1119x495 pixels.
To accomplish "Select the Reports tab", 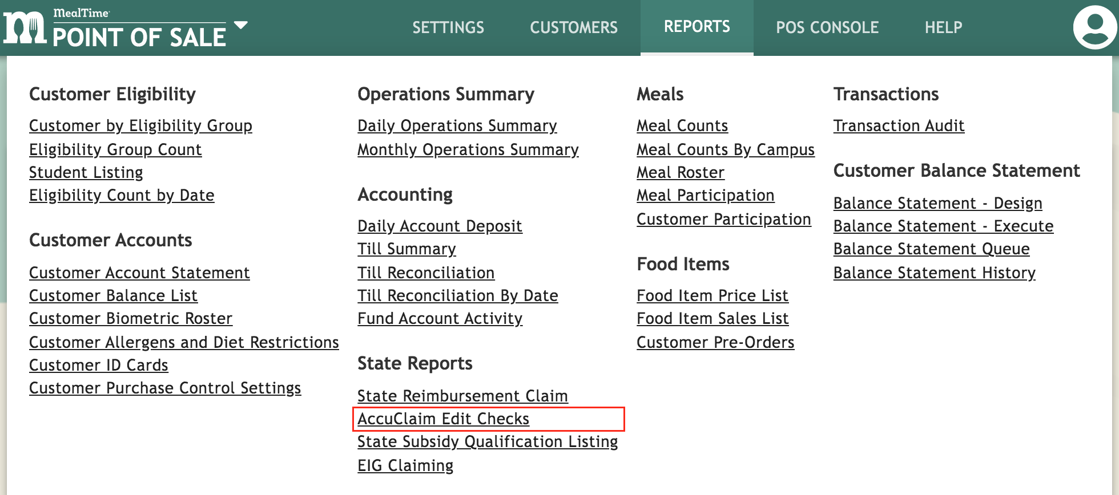I will click(697, 27).
